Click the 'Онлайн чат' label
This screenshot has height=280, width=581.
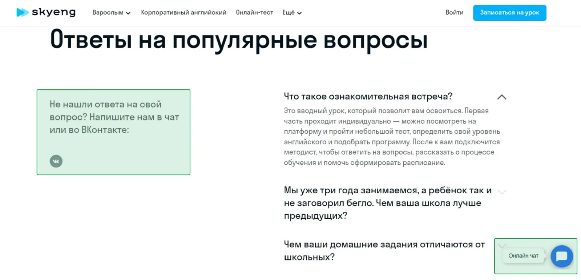coord(523,256)
